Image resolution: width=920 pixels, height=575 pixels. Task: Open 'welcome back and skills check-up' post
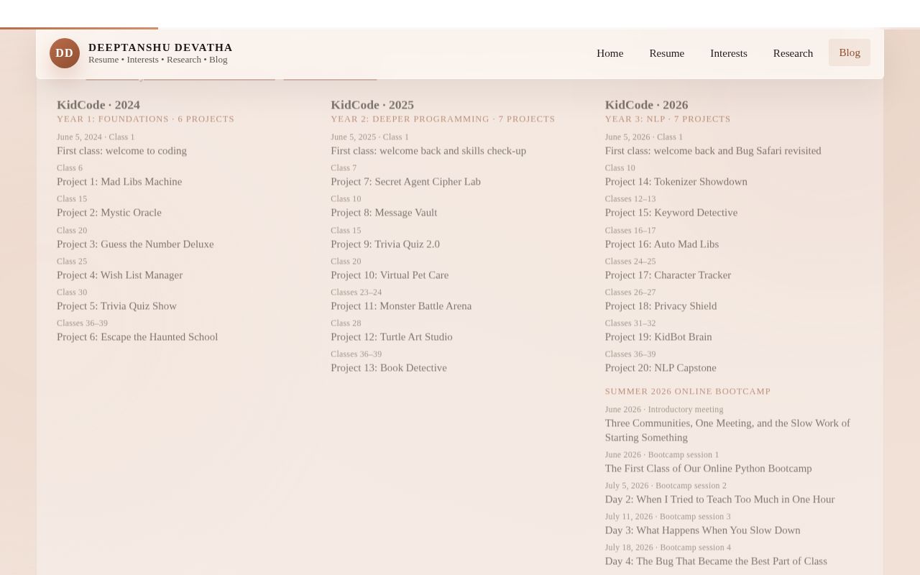(428, 151)
